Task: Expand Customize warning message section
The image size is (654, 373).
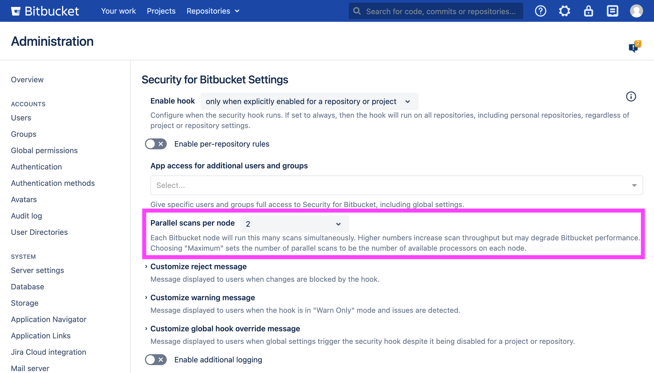Action: tap(202, 298)
